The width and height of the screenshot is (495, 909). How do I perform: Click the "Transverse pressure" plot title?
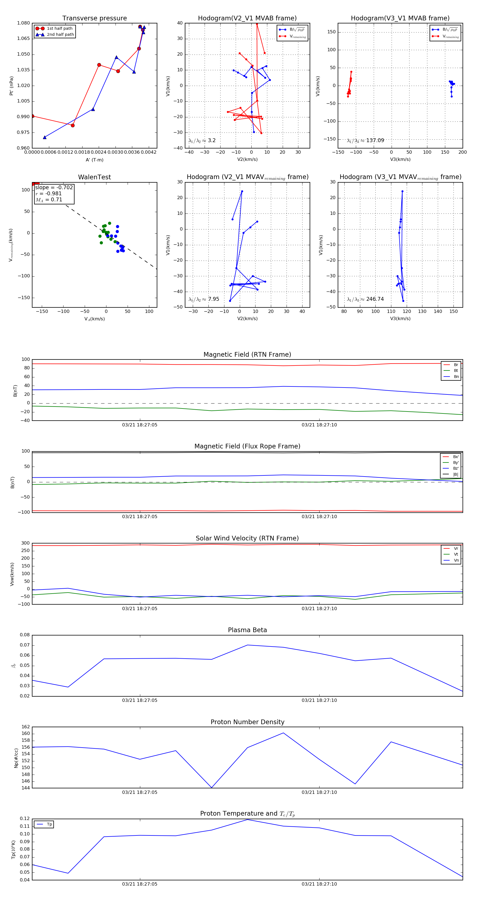click(94, 18)
